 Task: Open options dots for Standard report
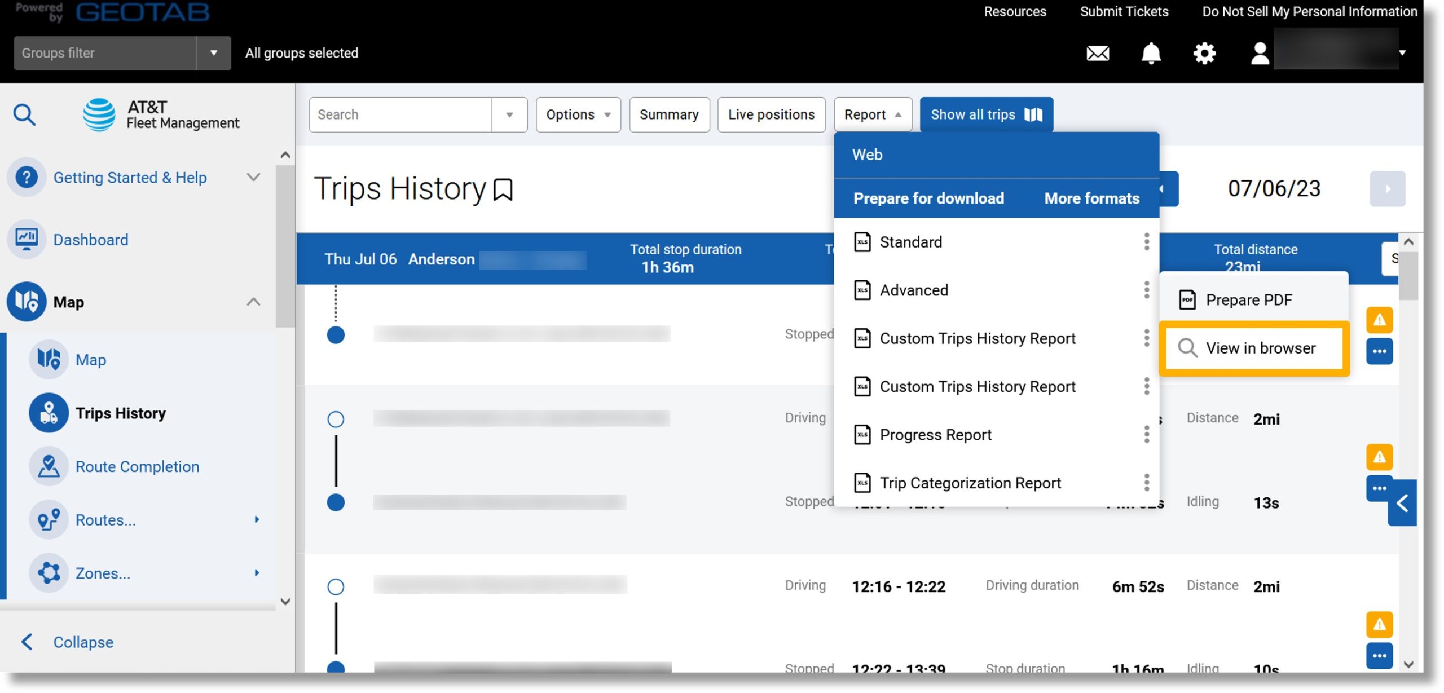(x=1146, y=242)
